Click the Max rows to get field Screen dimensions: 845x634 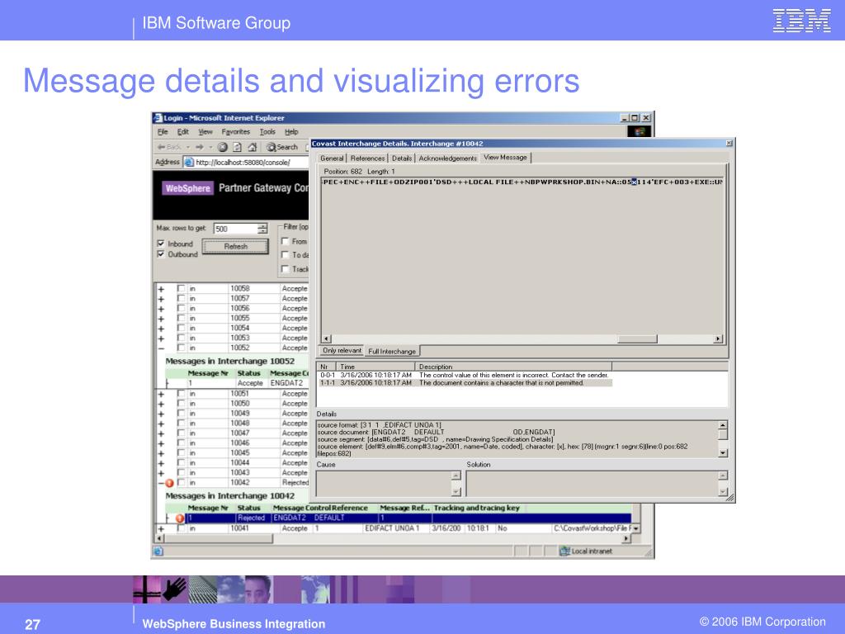tap(235, 229)
